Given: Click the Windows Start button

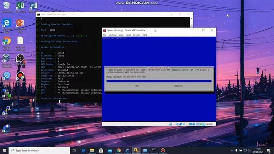Looking at the screenshot, I should click(4, 150).
